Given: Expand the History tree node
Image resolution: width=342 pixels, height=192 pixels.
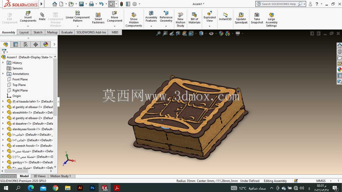Looking at the screenshot, I should click(x=3, y=63).
